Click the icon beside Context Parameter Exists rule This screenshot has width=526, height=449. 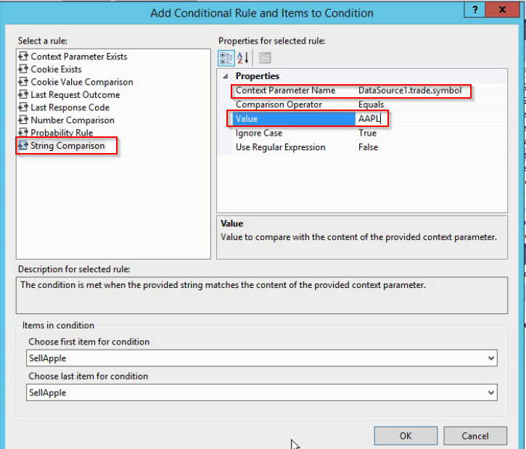click(x=22, y=57)
